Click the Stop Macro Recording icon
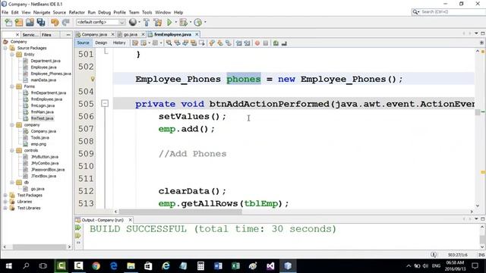486x273 pixels. [x=266, y=43]
